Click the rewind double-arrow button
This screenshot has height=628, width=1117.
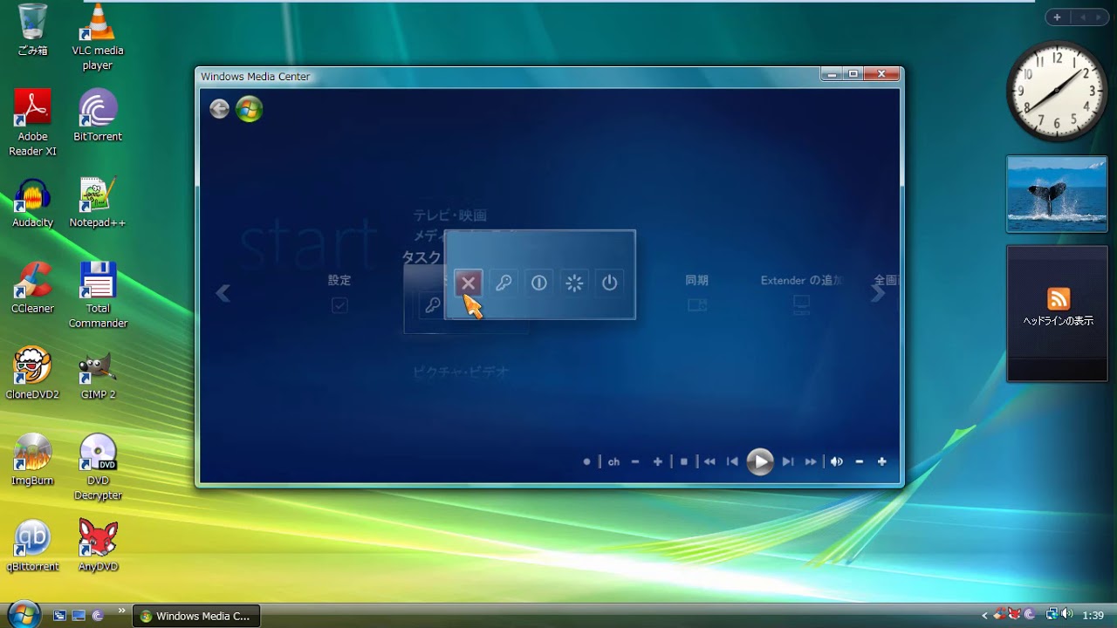709,461
